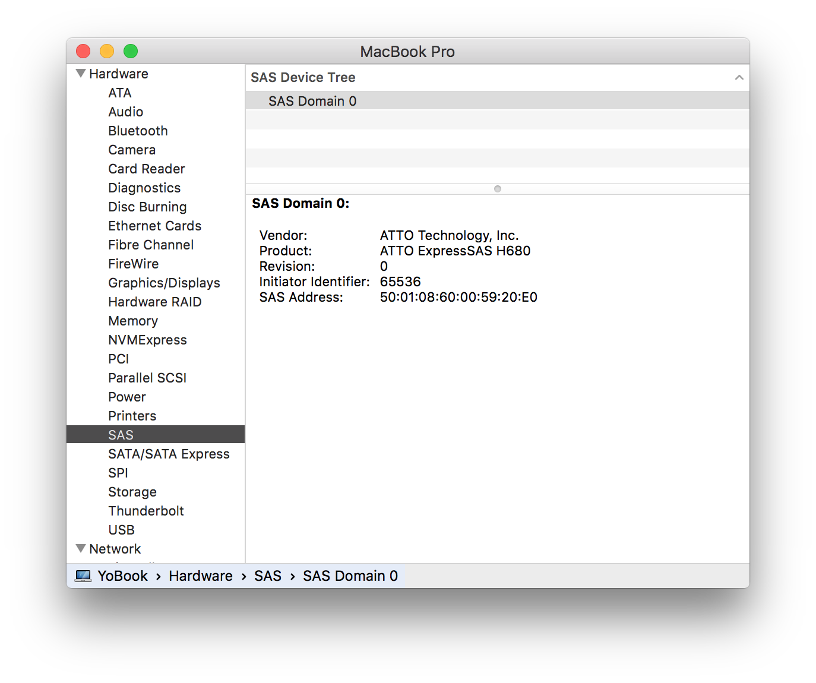Image resolution: width=816 pixels, height=683 pixels.
Task: Open the Power information entry
Action: pyautogui.click(x=127, y=397)
